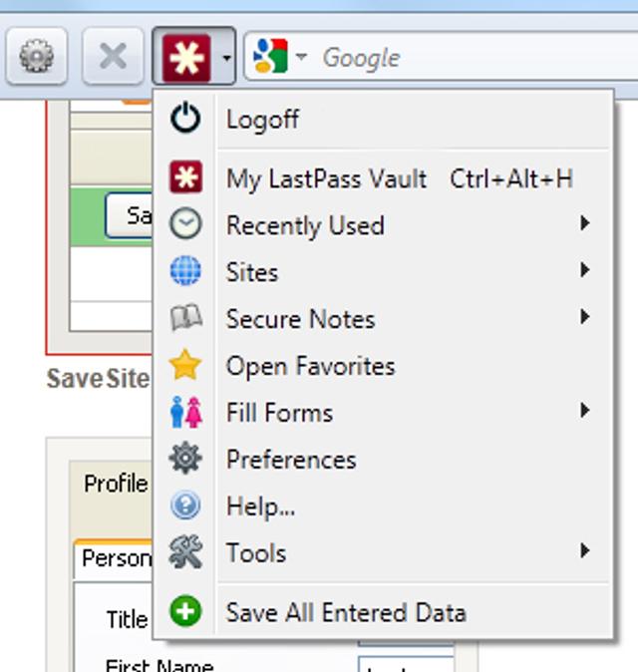Open the LastPass toolbar dropdown arrow
The height and width of the screenshot is (672, 638).
[x=226, y=58]
